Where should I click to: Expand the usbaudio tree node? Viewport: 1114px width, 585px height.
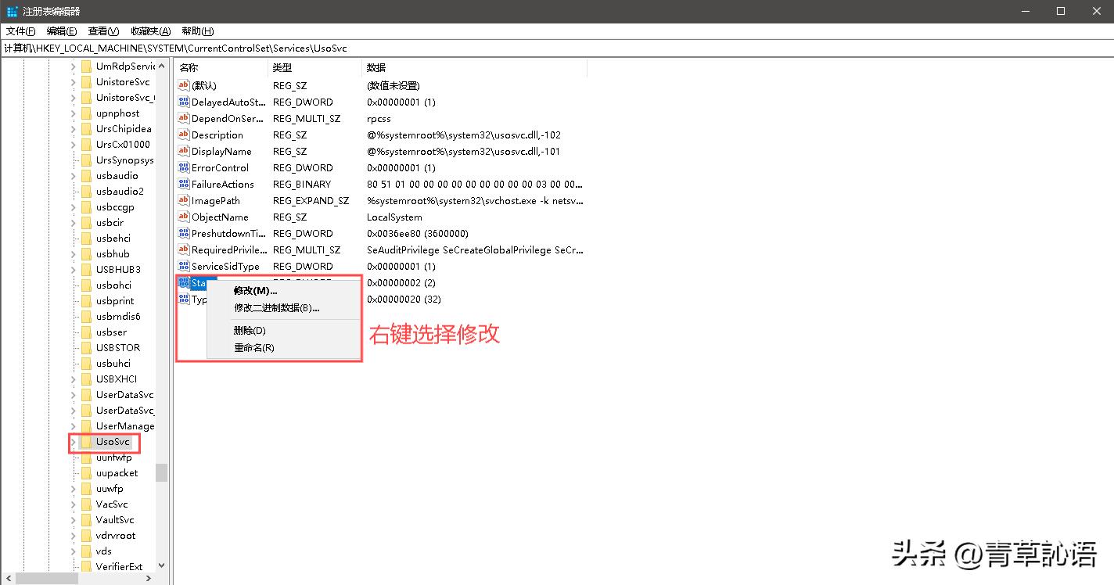point(74,176)
